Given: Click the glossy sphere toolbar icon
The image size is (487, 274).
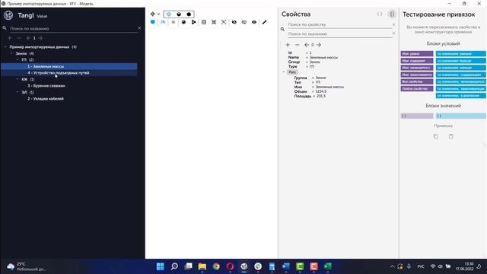Looking at the screenshot, I should tap(183, 22).
